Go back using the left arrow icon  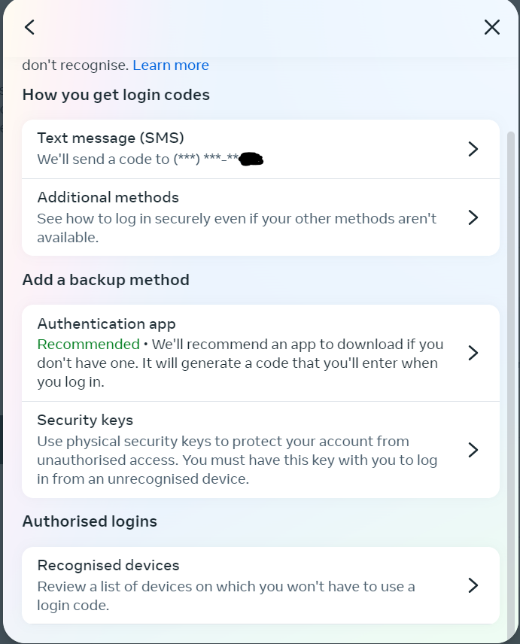(29, 27)
